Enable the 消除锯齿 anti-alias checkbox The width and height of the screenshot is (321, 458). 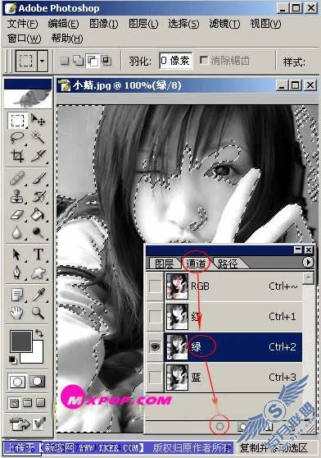click(x=204, y=61)
